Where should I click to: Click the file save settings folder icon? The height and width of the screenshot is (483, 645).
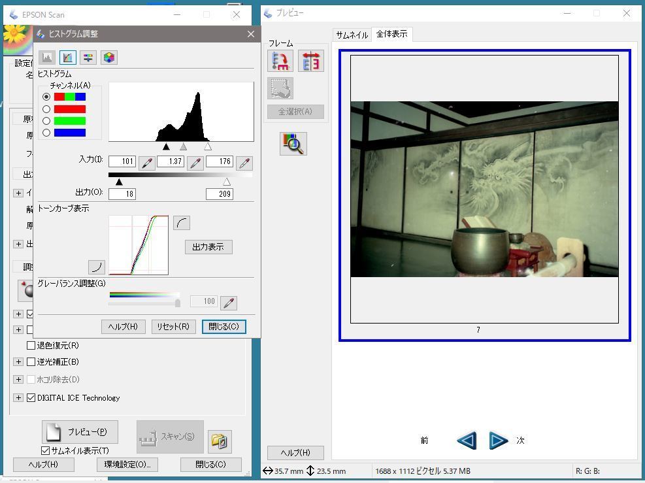click(x=220, y=441)
